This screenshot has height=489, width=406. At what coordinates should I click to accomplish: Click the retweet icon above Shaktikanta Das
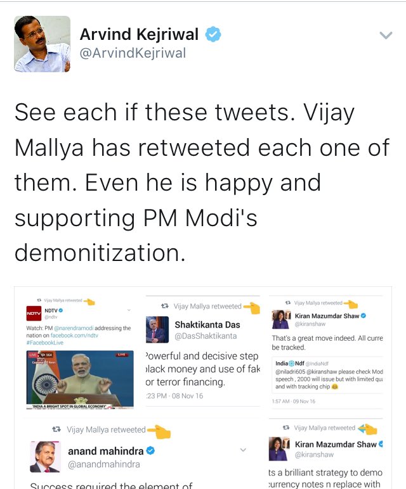tap(165, 306)
